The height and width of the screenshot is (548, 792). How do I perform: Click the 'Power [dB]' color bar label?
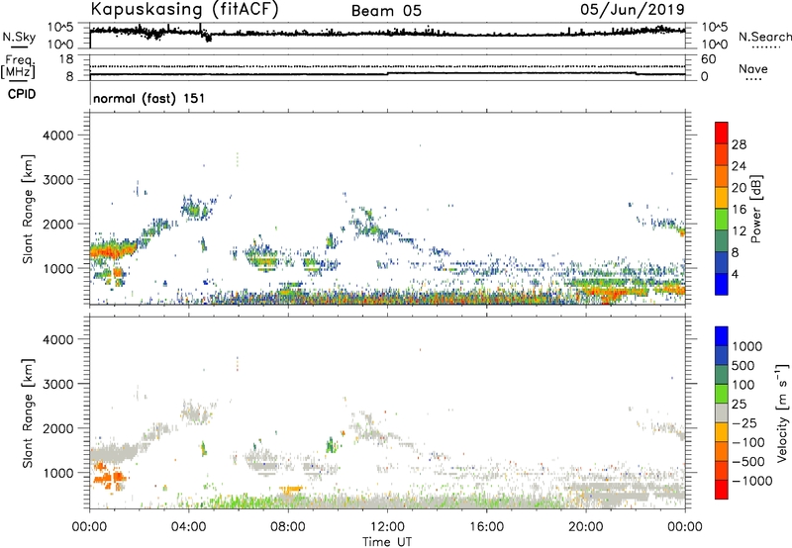pos(755,209)
